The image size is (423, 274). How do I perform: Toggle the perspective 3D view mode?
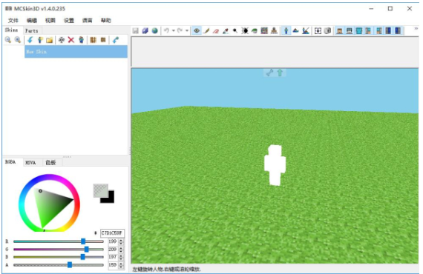pos(286,30)
